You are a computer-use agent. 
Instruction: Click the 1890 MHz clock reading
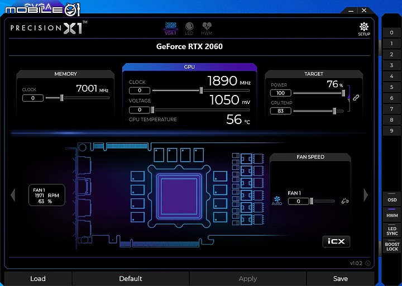pyautogui.click(x=229, y=81)
